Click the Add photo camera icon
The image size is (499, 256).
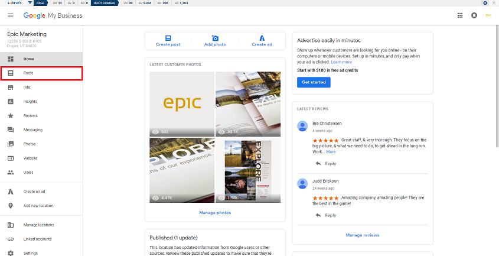(x=215, y=38)
